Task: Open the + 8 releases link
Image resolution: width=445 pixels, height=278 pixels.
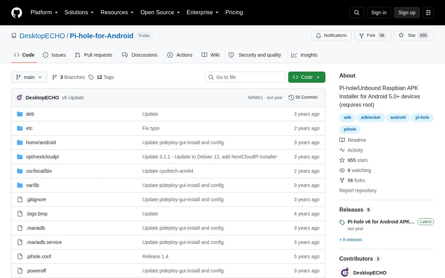Action: pyautogui.click(x=351, y=240)
